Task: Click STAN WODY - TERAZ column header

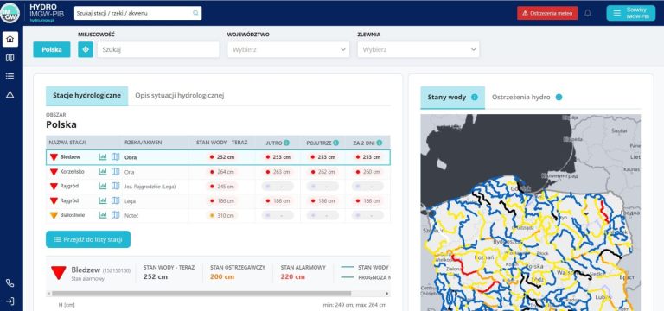Action: pyautogui.click(x=221, y=143)
